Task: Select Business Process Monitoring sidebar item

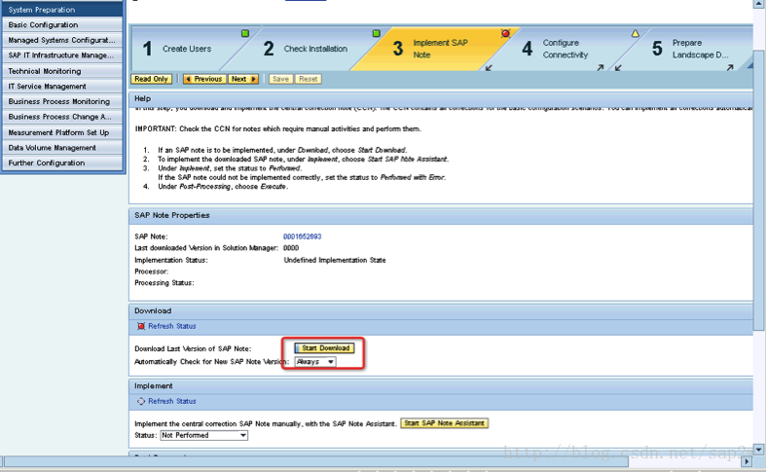Action: [x=62, y=101]
